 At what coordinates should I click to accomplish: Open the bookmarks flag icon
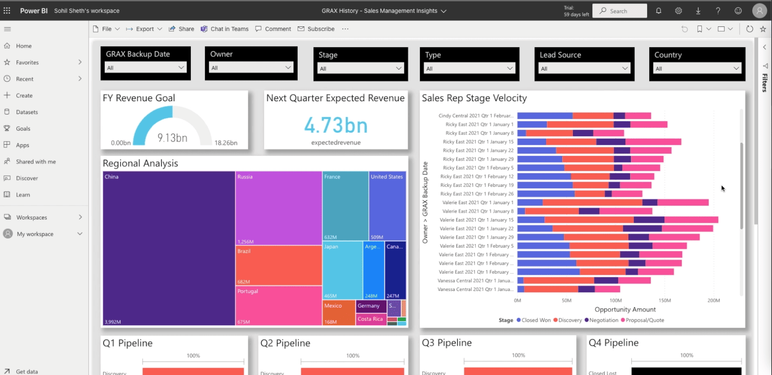pos(699,29)
